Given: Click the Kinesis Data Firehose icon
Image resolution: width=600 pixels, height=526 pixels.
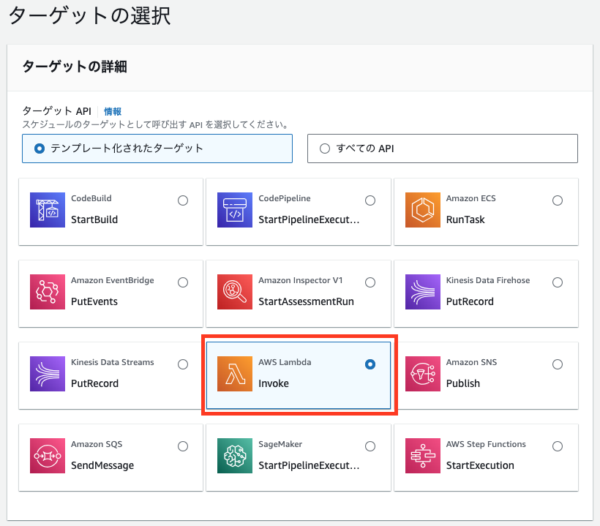Looking at the screenshot, I should [x=423, y=292].
